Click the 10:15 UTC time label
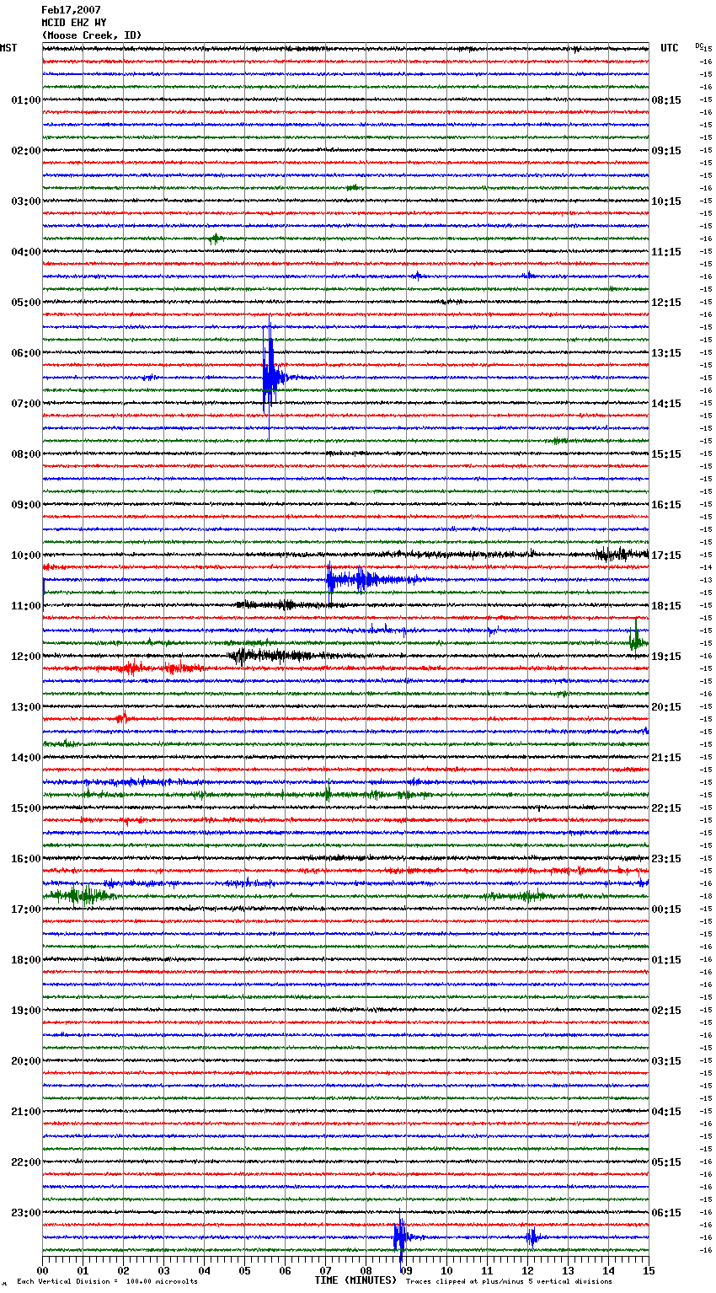Viewport: 716px width, 1293px height. pyautogui.click(x=666, y=201)
